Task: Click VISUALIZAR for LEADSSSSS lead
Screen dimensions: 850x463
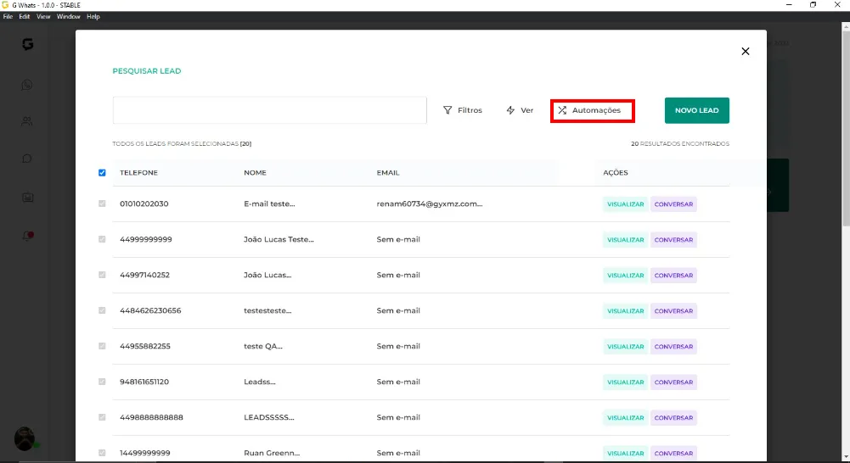Action: tap(625, 418)
